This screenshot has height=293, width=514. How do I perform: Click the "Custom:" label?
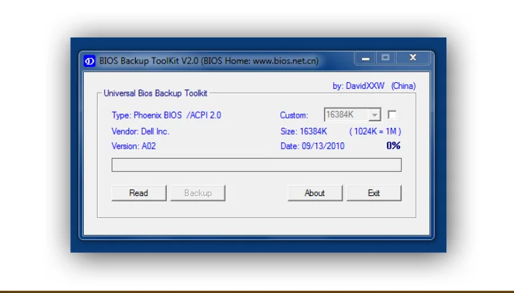[294, 115]
